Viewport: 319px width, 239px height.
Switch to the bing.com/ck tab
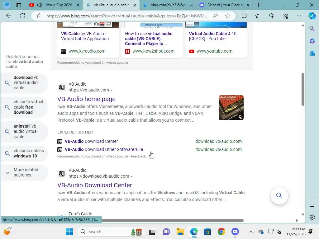(168, 5)
